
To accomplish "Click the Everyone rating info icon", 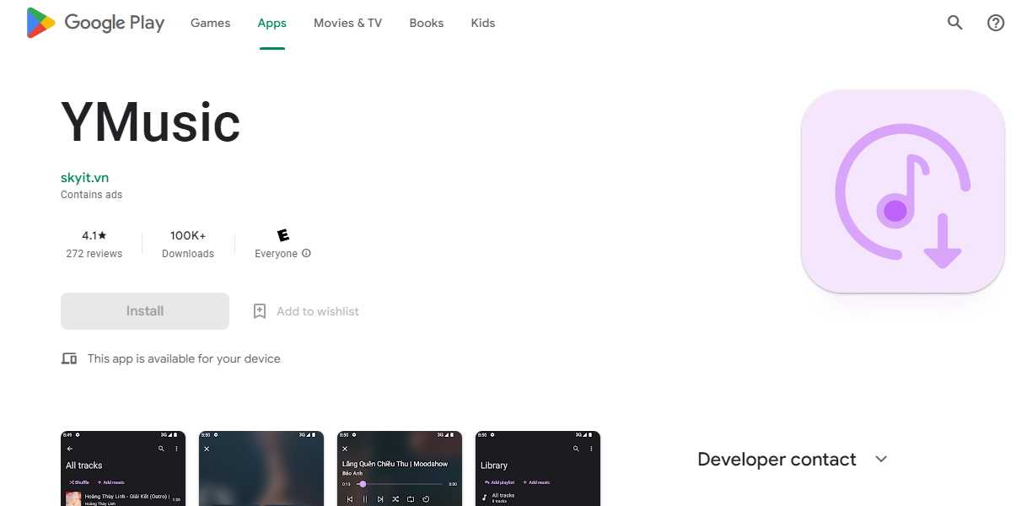I will 306,253.
